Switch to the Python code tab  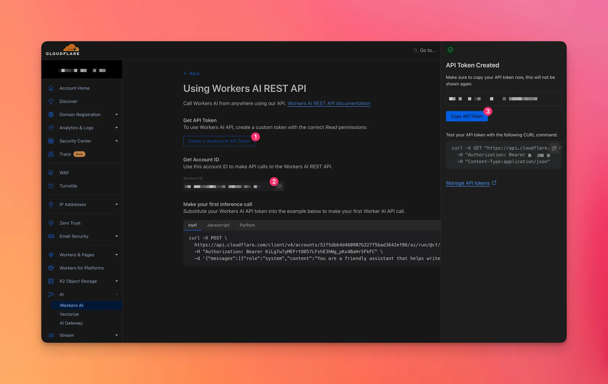point(247,225)
